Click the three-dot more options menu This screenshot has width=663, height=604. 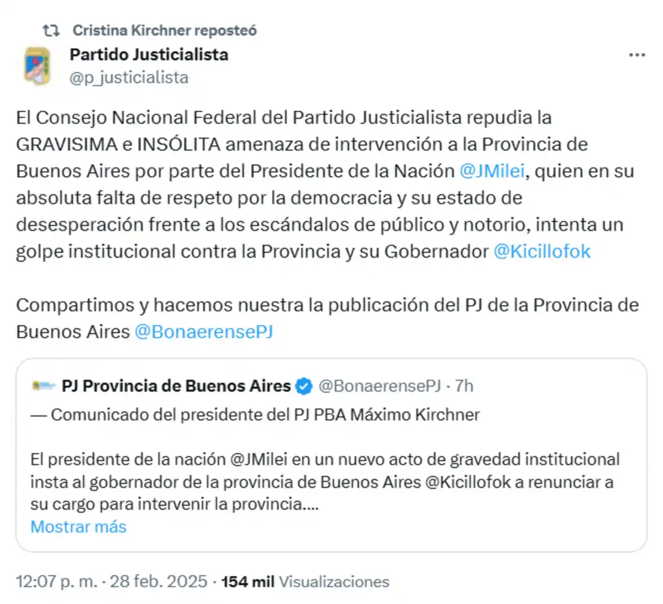point(638,54)
